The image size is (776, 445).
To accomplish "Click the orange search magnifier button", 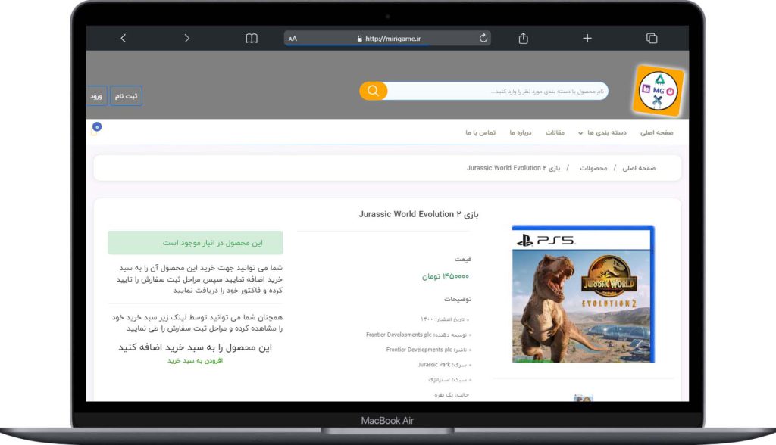I will pyautogui.click(x=373, y=91).
